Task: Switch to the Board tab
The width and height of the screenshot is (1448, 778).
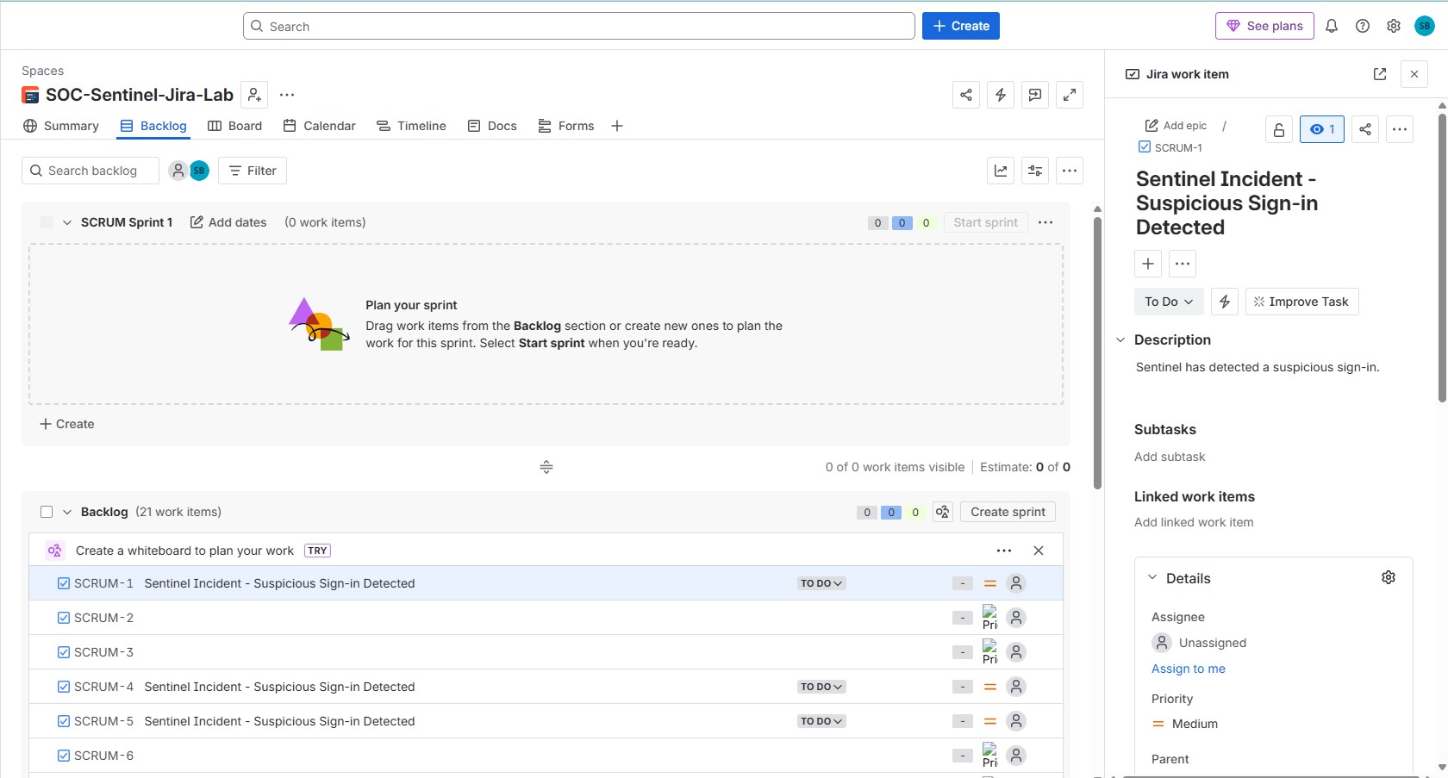Action: [235, 126]
